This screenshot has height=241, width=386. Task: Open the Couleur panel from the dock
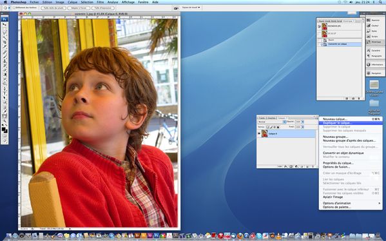click(375, 26)
